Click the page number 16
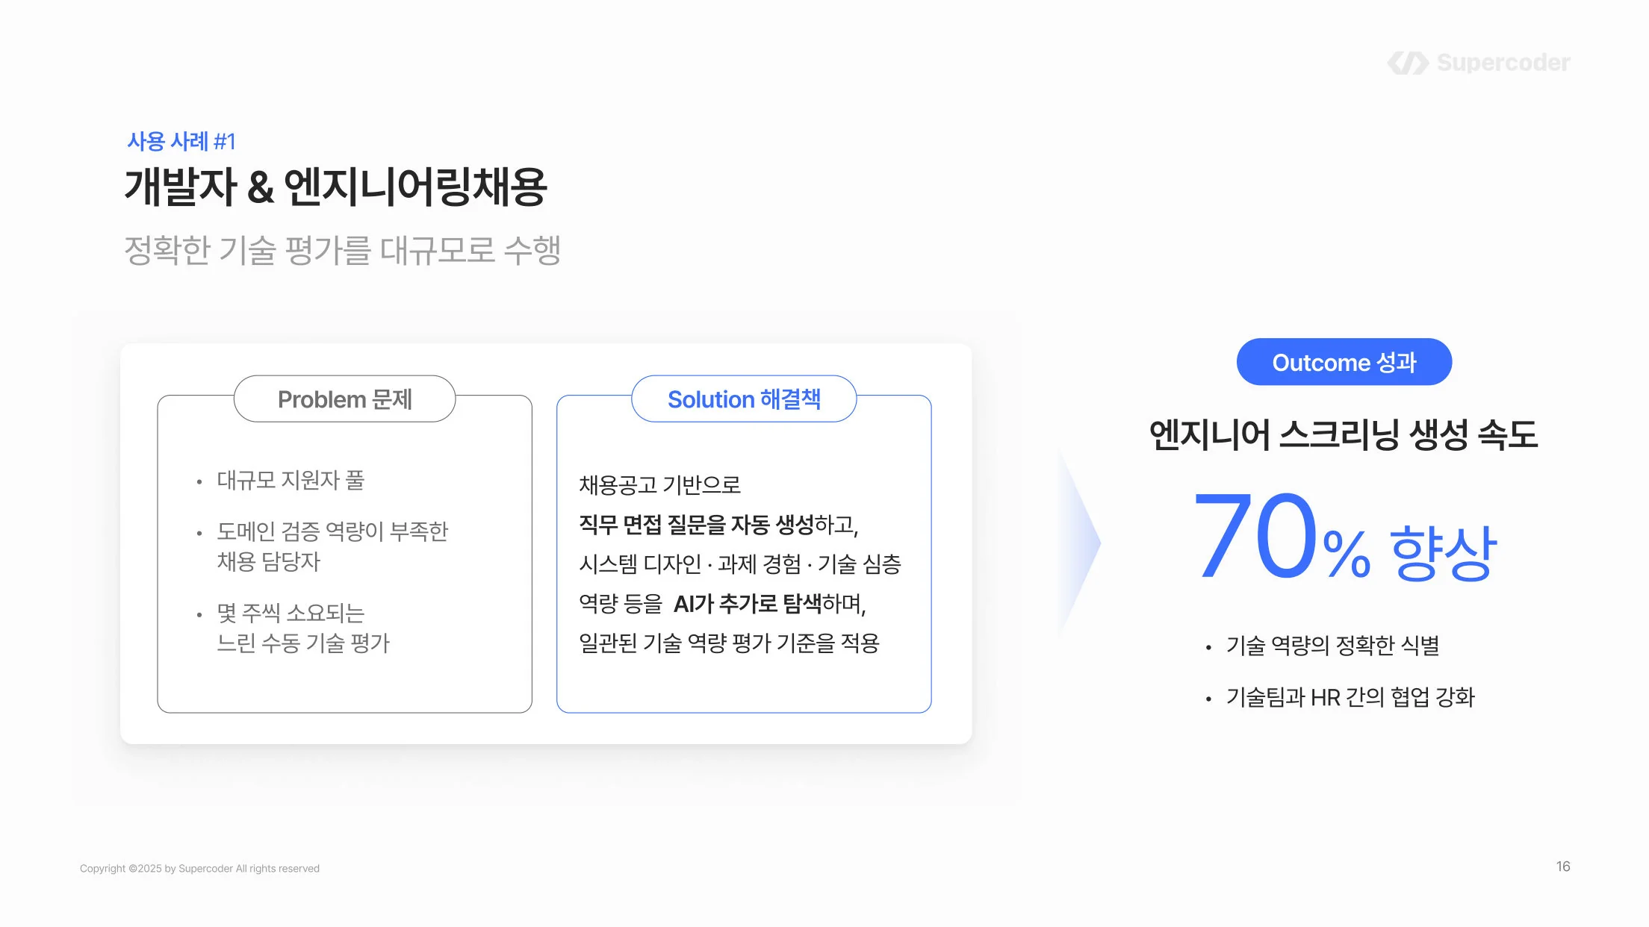The image size is (1649, 927). (1563, 867)
